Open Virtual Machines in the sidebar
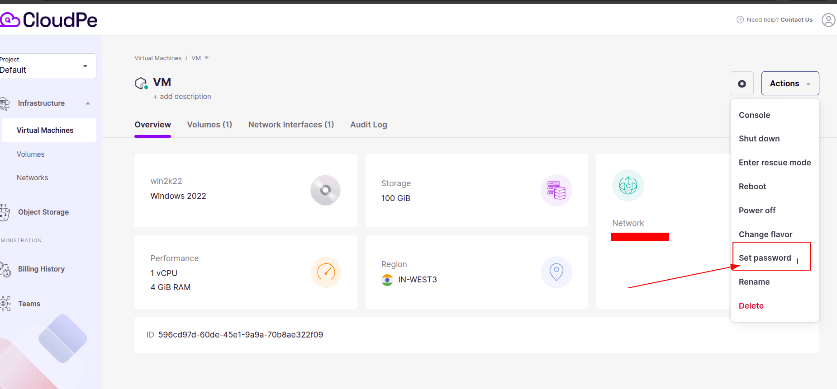This screenshot has height=389, width=837. click(49, 130)
